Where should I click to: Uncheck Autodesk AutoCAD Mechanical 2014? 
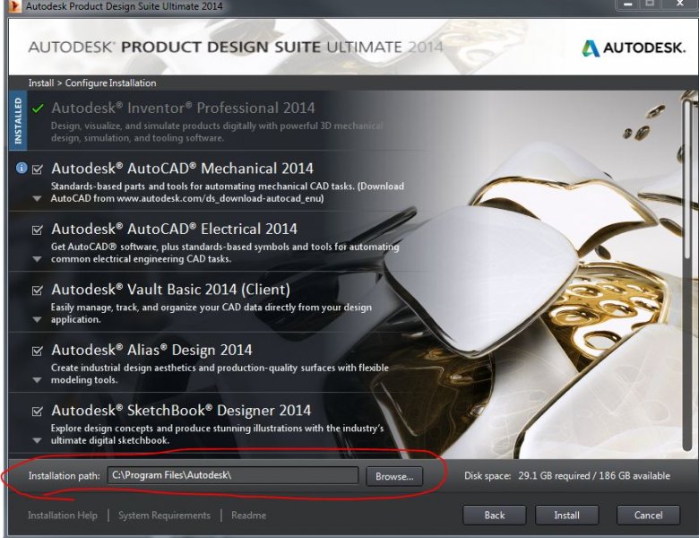tap(38, 169)
